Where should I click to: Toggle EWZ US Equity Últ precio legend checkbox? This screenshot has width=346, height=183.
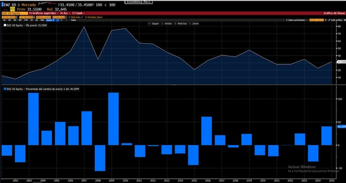point(5,26)
